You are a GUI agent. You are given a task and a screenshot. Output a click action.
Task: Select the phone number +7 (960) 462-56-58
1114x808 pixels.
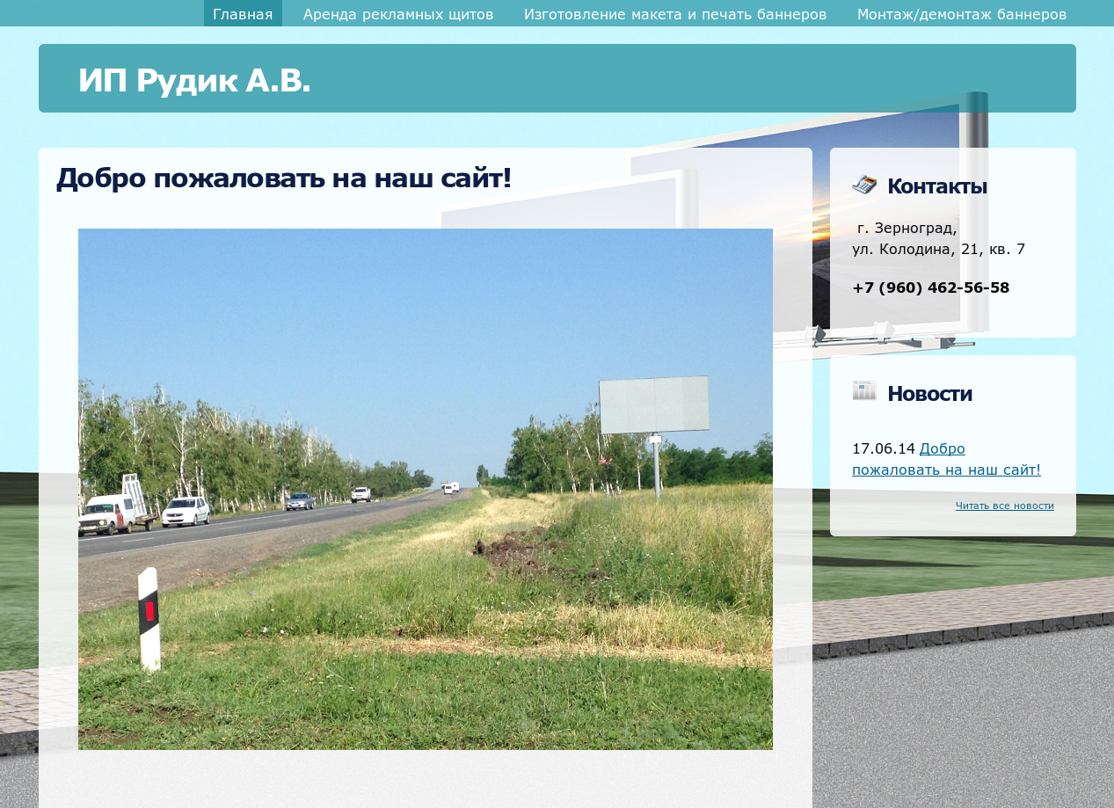(930, 288)
